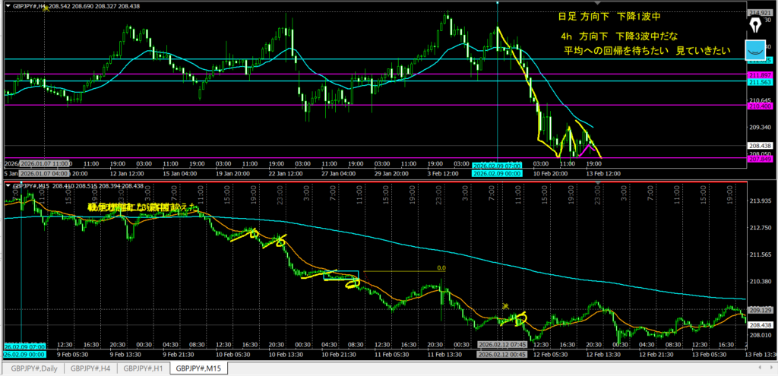This screenshot has height=376, width=778.
Task: Click the yellow star marker on M15 chart
Action: tap(504, 306)
